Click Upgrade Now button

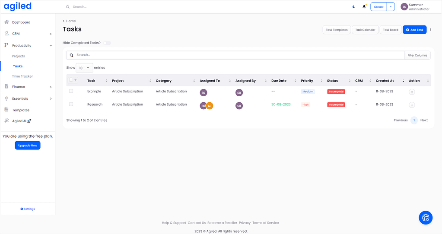click(x=28, y=145)
